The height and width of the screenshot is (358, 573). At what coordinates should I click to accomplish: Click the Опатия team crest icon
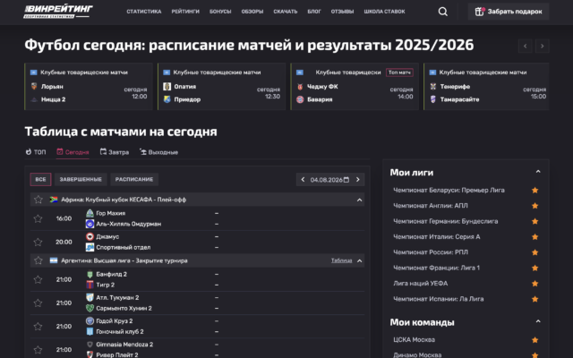pos(167,86)
